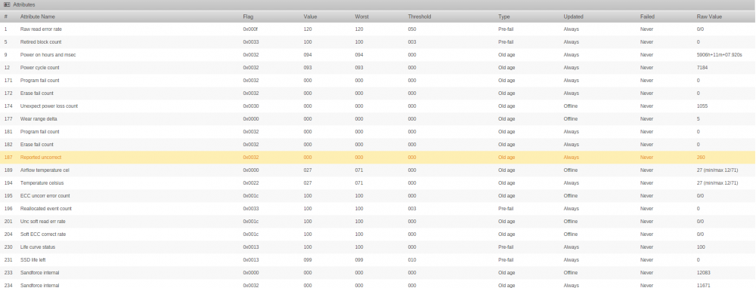The image size is (756, 288).
Task: Sort by Attribute Name column header
Action: pos(38,17)
